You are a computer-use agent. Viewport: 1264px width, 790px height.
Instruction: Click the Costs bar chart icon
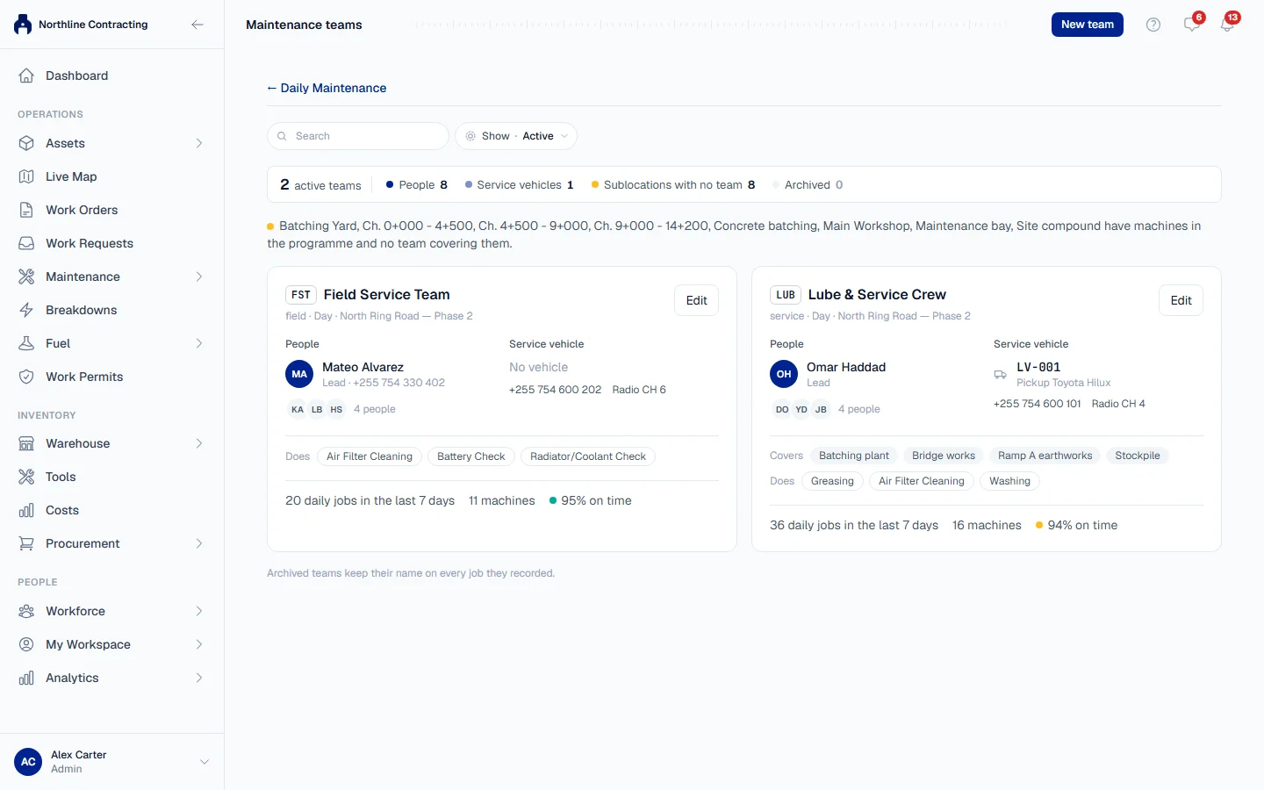[x=26, y=510]
